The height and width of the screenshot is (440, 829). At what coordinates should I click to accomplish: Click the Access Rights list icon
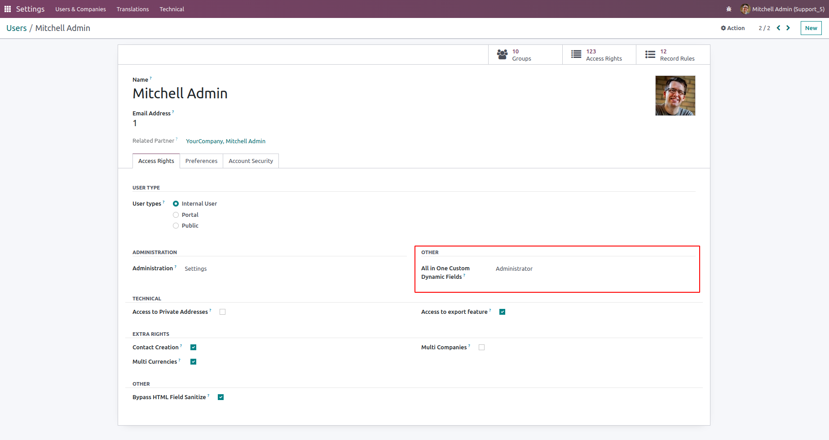(576, 55)
